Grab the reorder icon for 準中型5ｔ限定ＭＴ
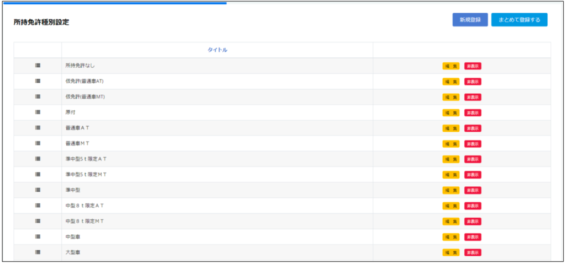 pos(38,174)
